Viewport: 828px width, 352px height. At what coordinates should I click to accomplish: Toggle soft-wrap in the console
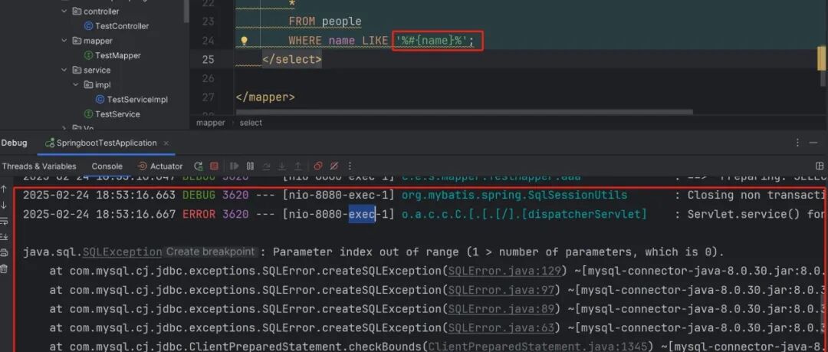5,221
